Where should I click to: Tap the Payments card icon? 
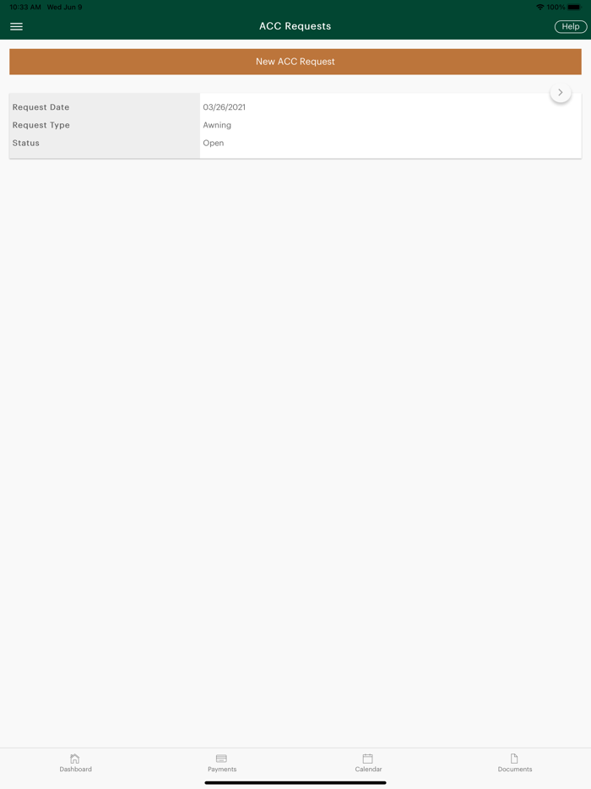point(221,759)
